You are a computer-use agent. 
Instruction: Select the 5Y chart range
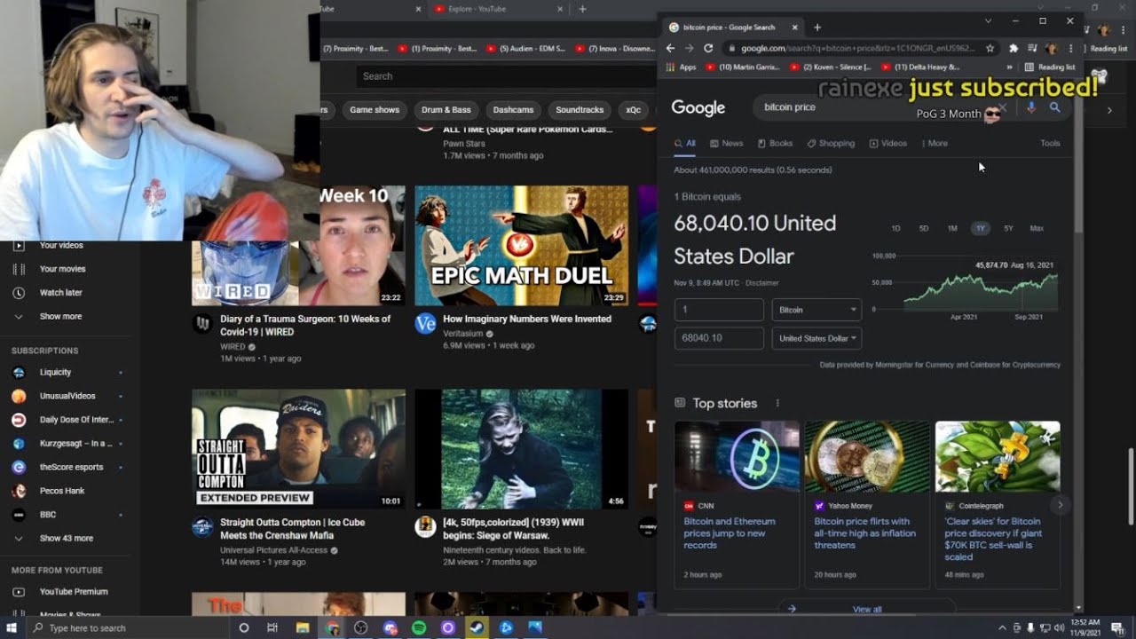coord(1008,228)
